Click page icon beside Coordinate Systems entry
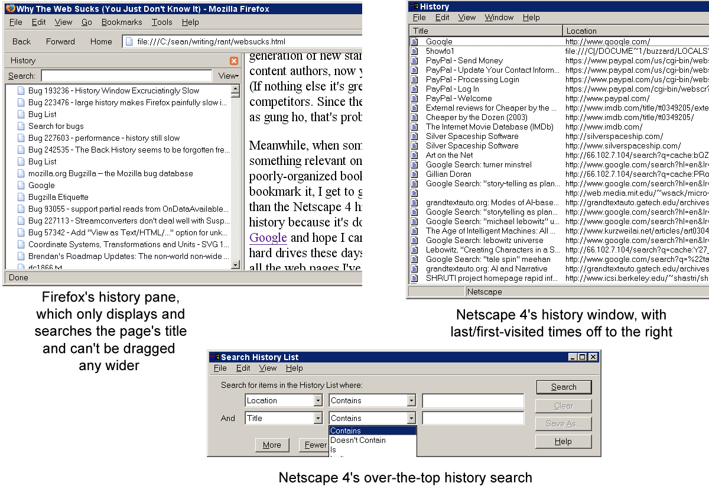 click(21, 244)
